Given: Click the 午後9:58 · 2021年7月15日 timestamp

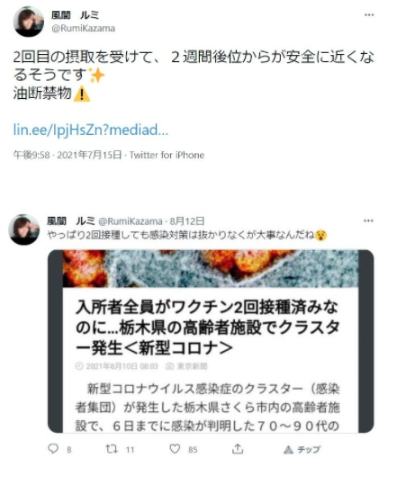Looking at the screenshot, I should 68,155.
